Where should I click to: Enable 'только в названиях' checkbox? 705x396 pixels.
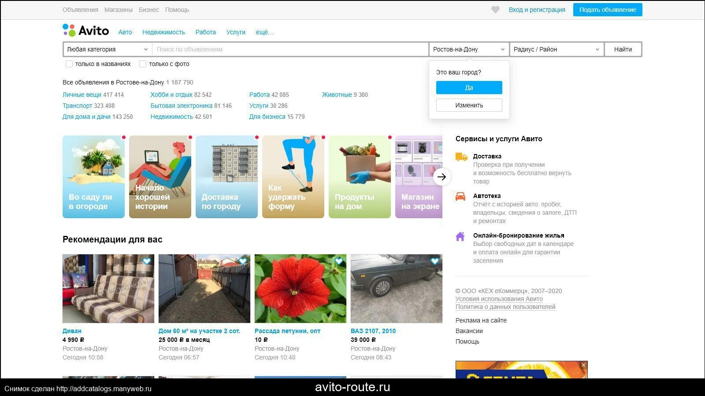[x=69, y=64]
